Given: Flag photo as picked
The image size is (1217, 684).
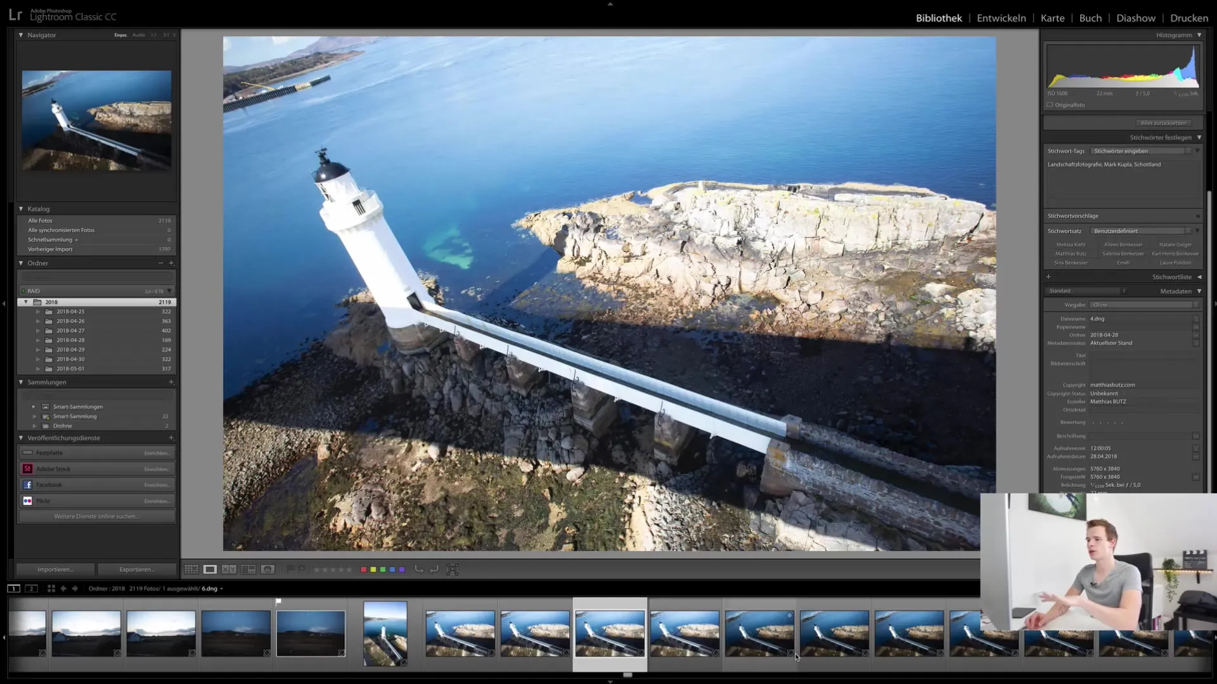Looking at the screenshot, I should (290, 569).
